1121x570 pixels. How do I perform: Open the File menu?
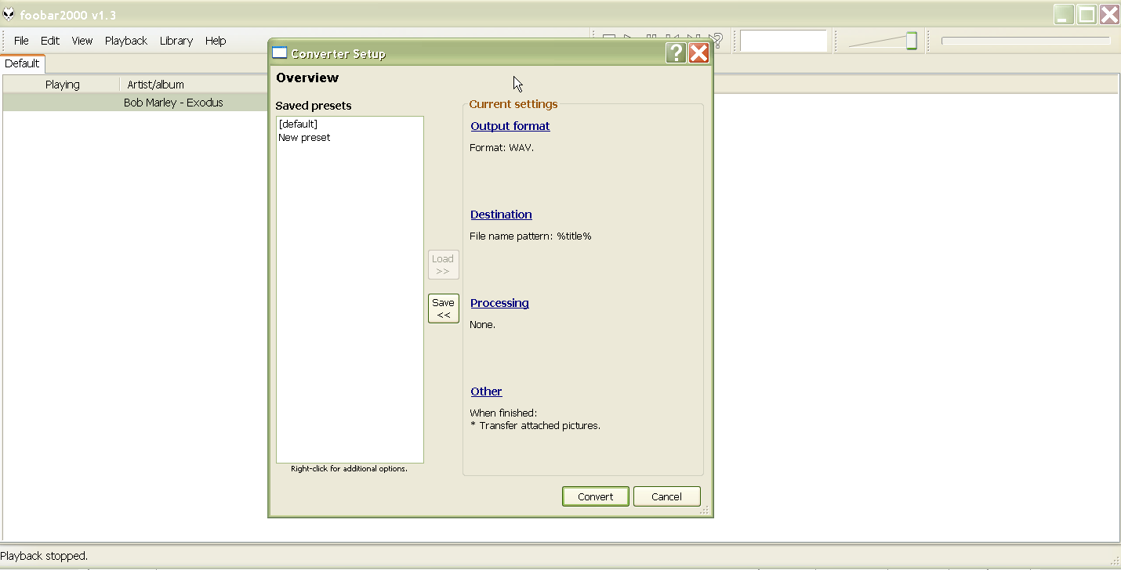(x=21, y=41)
